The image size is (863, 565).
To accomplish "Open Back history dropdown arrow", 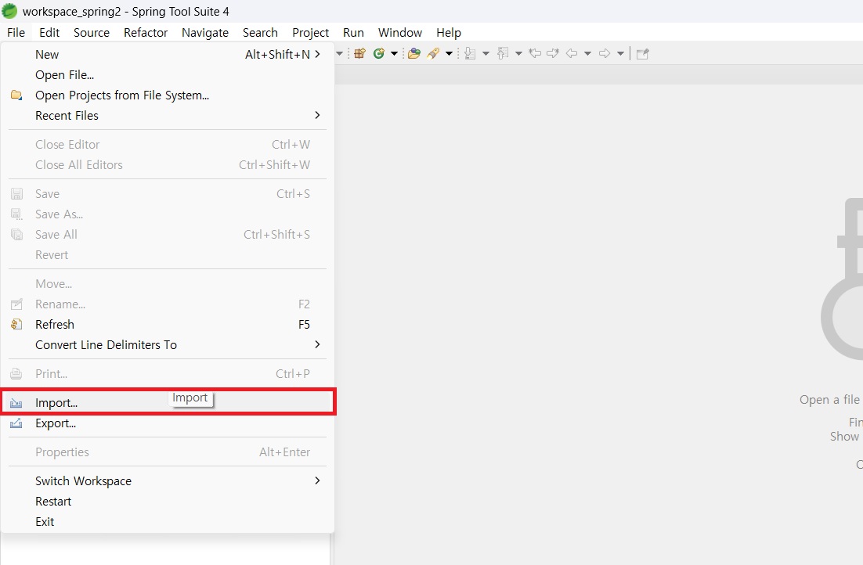I will [x=587, y=53].
